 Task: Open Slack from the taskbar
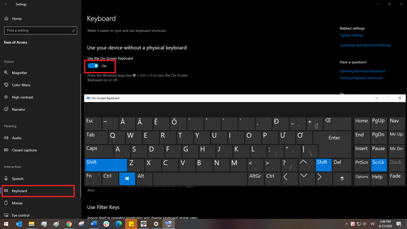[106, 224]
